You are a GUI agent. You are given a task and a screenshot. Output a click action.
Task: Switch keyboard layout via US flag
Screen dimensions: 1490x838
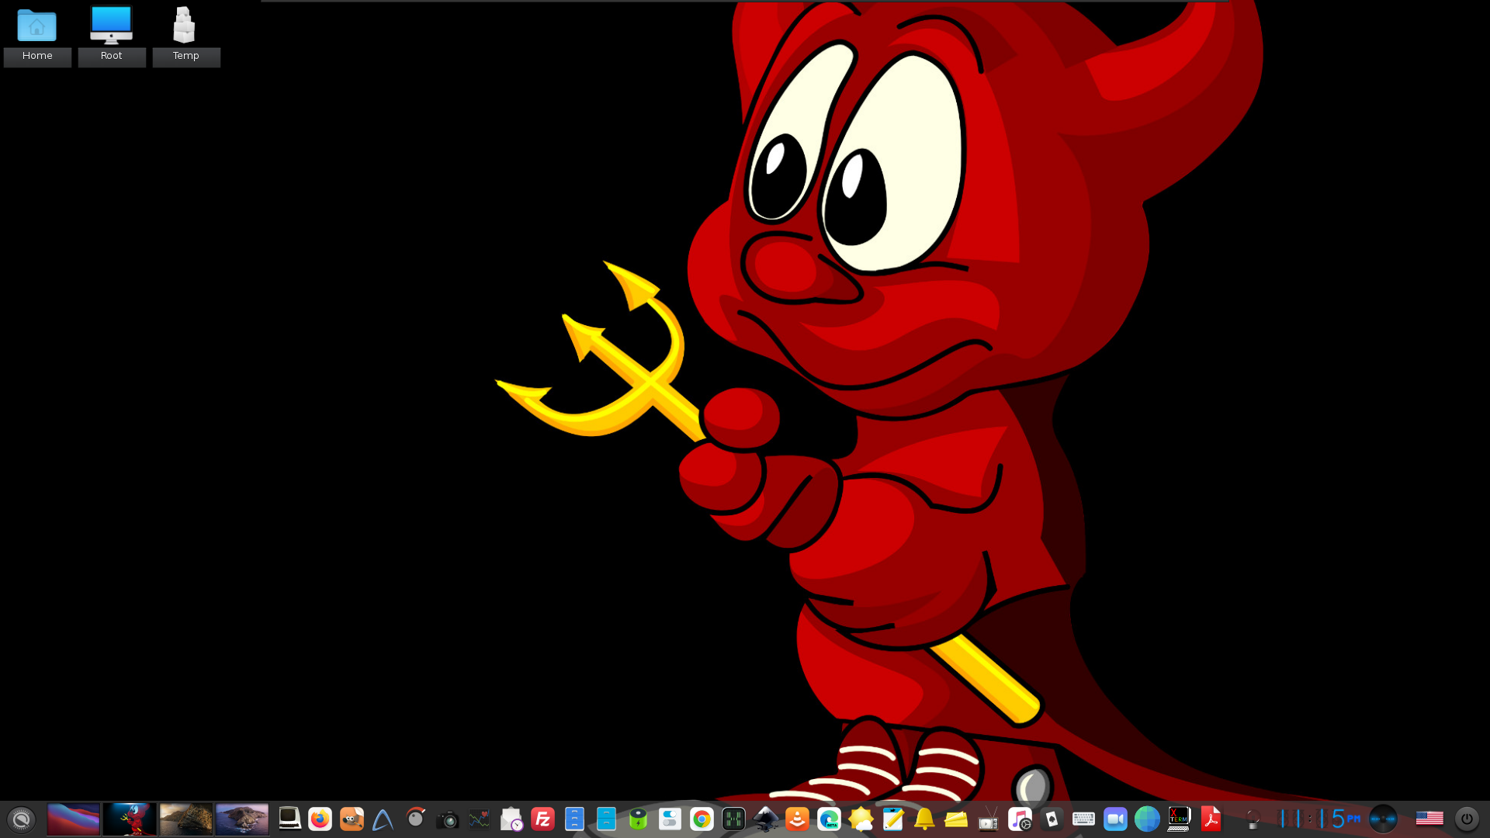tap(1429, 819)
